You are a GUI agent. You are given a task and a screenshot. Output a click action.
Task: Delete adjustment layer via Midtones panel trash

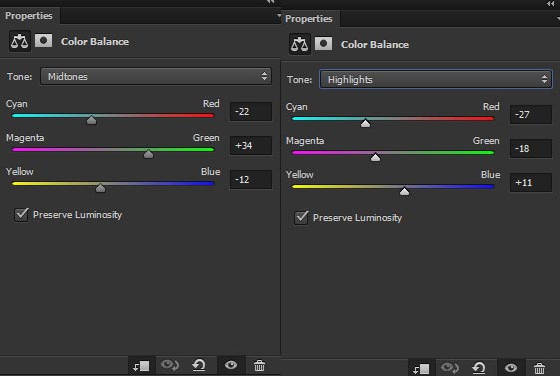tap(259, 365)
